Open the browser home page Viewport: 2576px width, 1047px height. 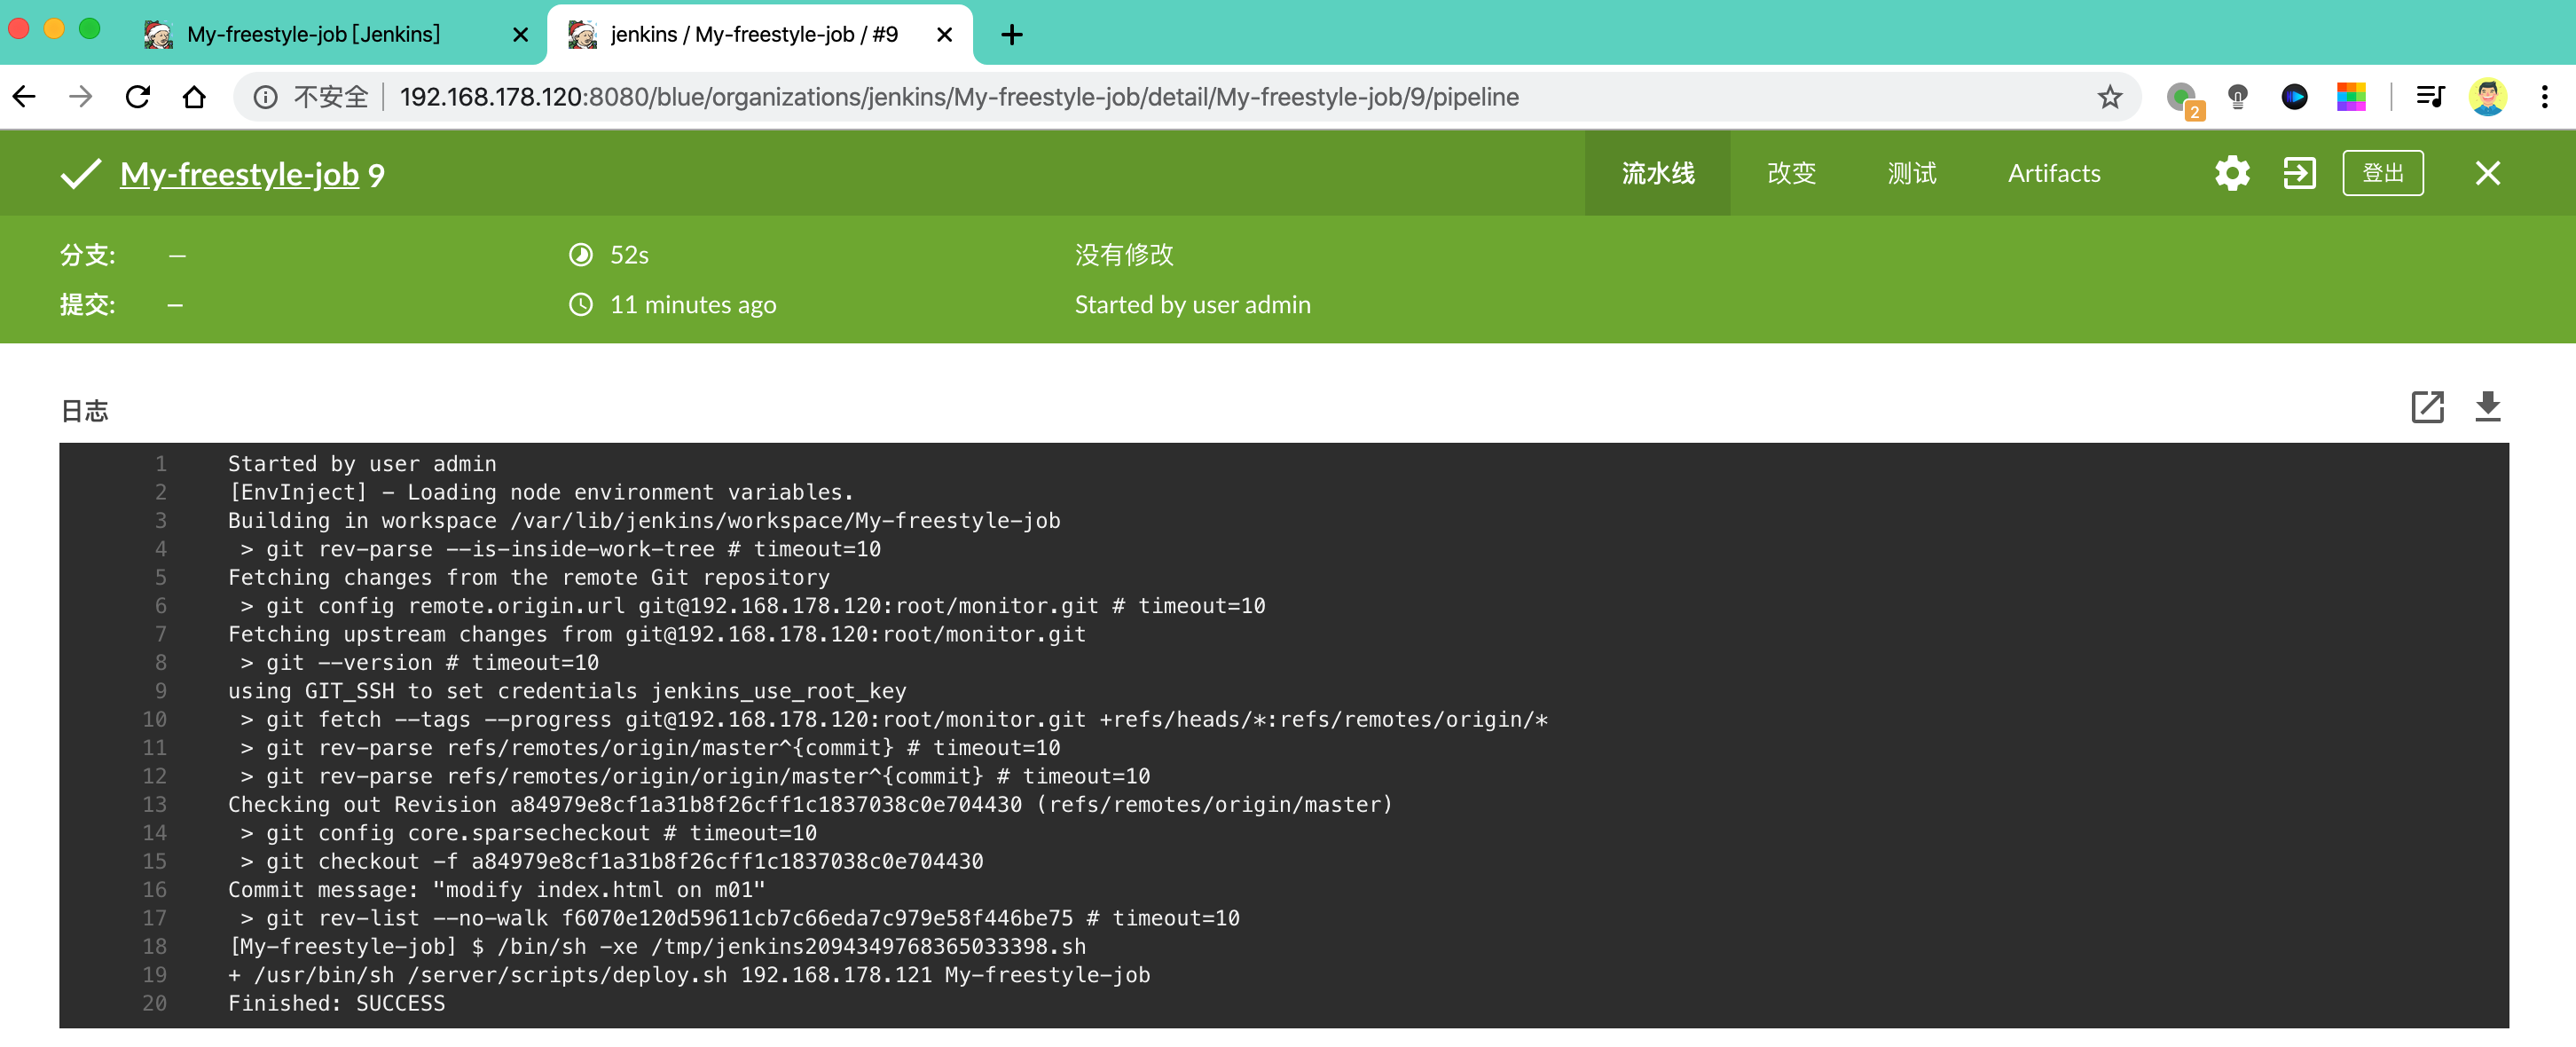(x=194, y=97)
